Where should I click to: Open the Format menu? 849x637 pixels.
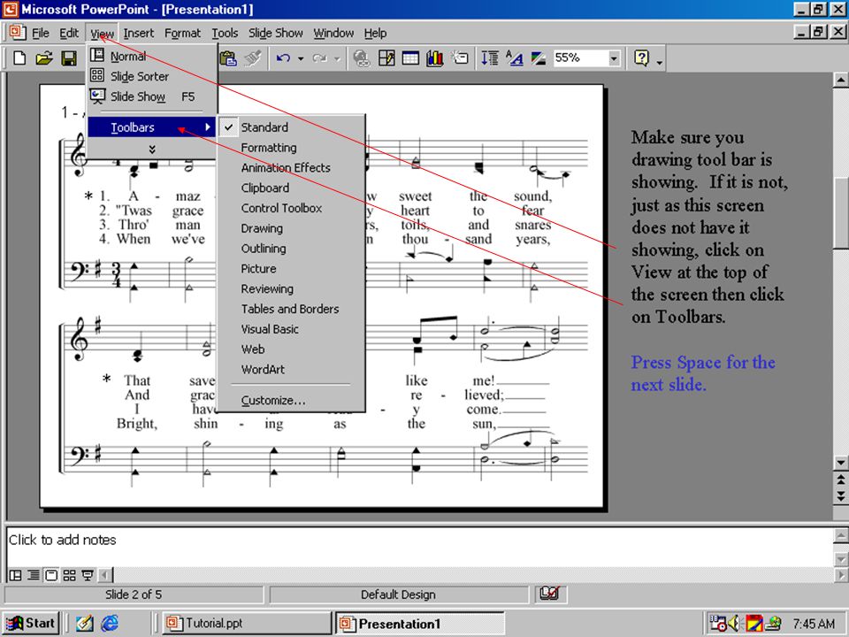pos(182,33)
